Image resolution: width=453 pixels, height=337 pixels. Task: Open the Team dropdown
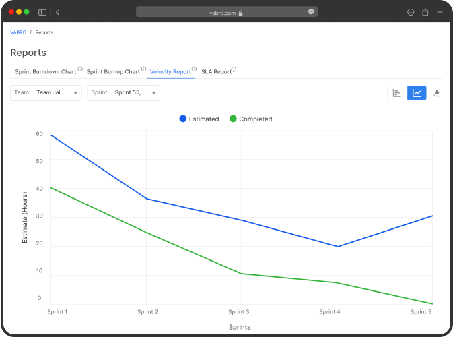[x=46, y=93]
